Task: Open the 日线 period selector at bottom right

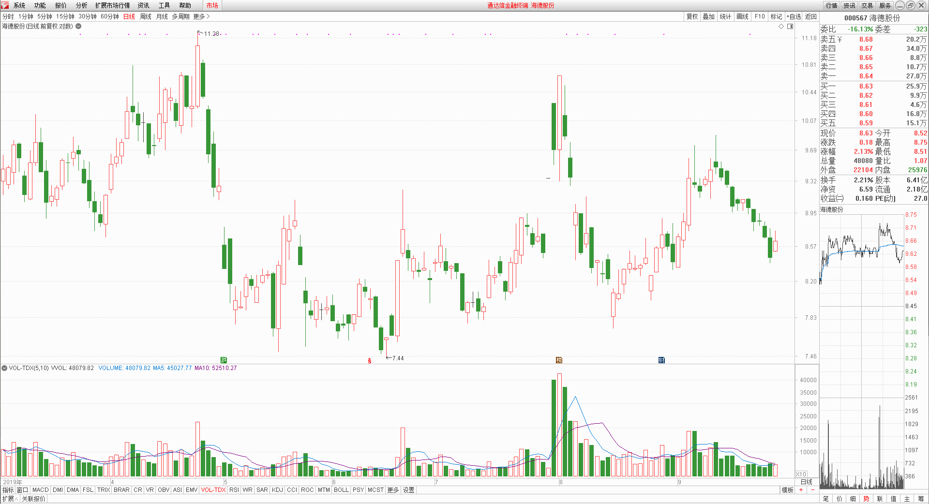Action: [x=807, y=482]
